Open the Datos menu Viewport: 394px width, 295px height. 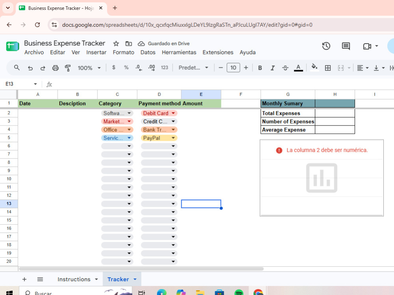pyautogui.click(x=148, y=52)
